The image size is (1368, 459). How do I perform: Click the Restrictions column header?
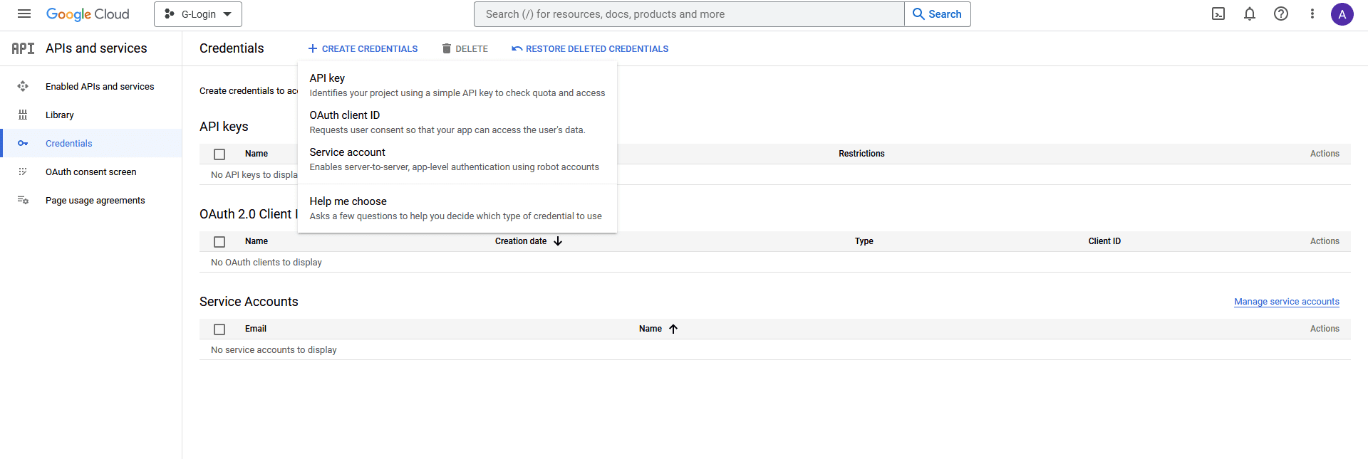coord(861,154)
